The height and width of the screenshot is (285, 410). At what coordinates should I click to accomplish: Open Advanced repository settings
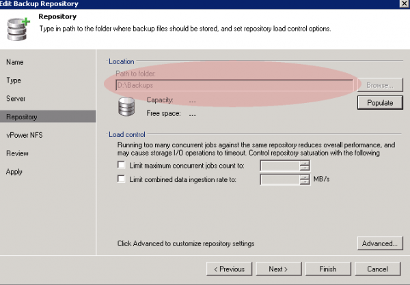click(379, 243)
